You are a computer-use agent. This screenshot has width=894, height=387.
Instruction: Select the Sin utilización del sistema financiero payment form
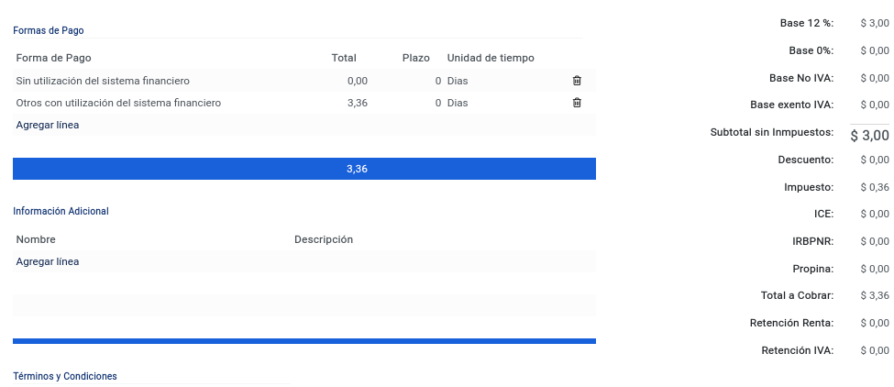pos(103,81)
